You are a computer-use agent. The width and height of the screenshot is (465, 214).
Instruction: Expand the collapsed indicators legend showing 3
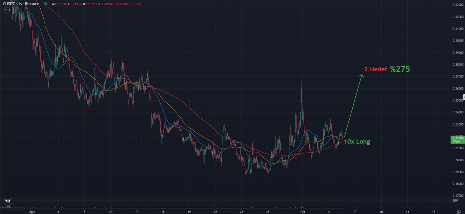pos(7,11)
